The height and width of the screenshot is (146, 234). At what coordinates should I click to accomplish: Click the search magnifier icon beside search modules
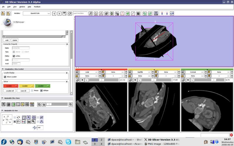tap(91, 13)
